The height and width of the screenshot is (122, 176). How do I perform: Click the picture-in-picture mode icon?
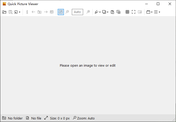click(x=140, y=12)
